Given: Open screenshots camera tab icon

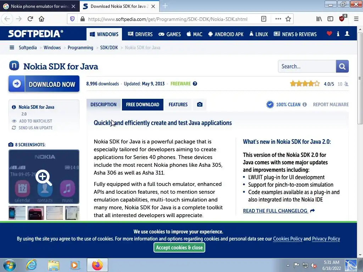Looking at the screenshot, I should [x=200, y=104].
